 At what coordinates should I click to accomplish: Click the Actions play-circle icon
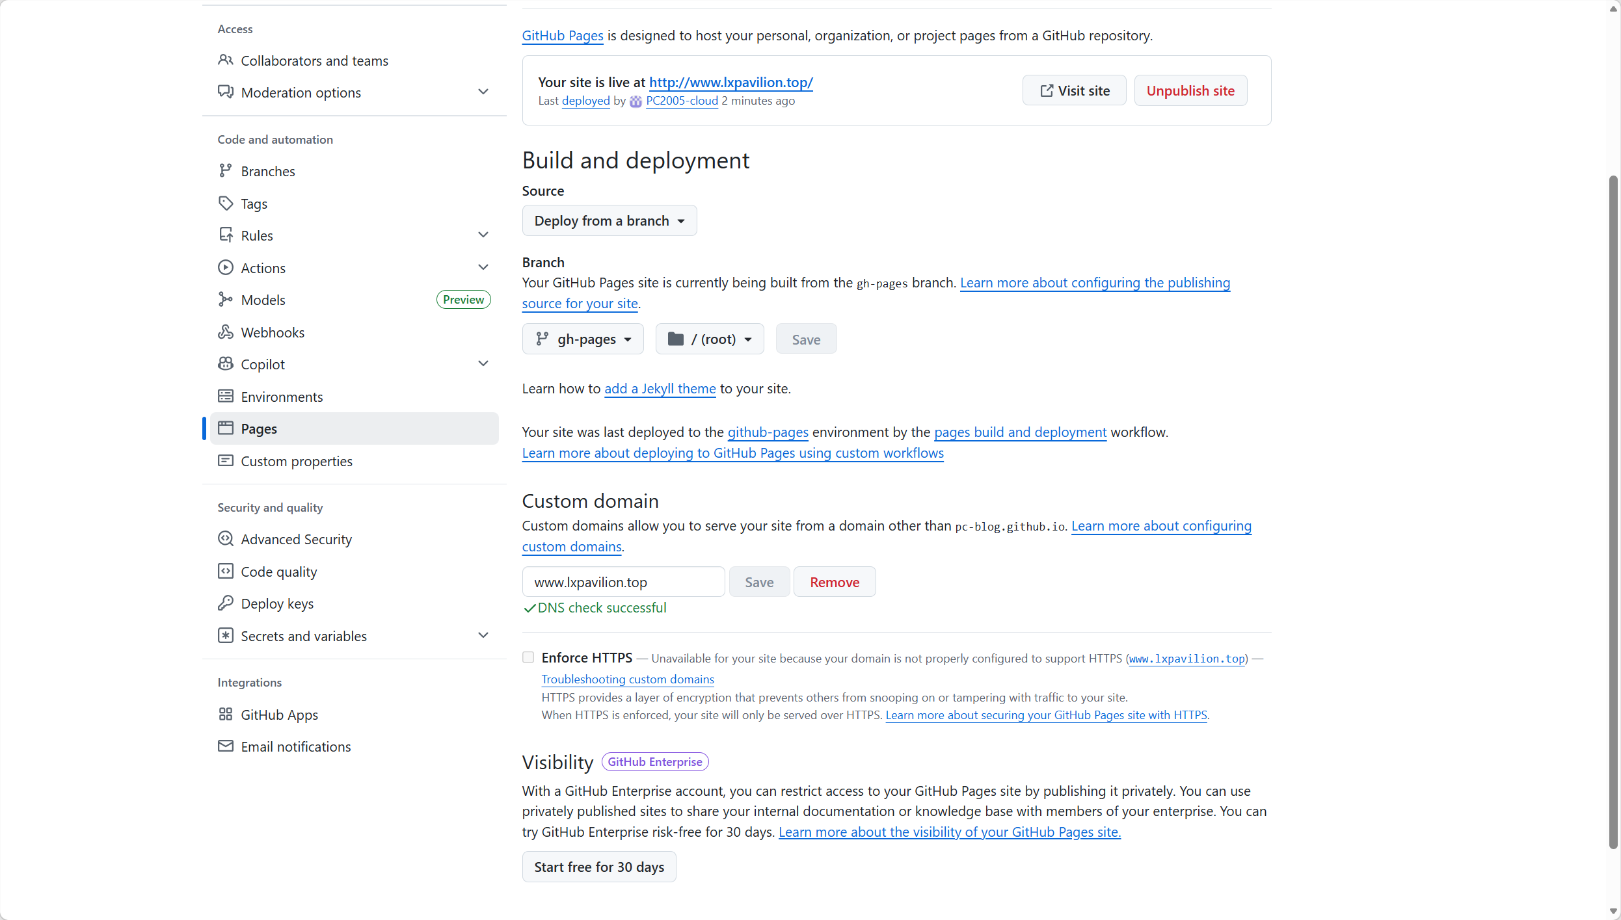(226, 268)
